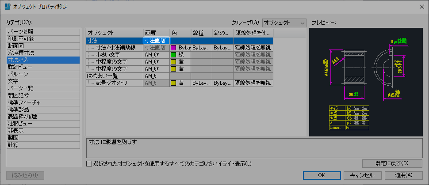Choose the 製図 category
The height and width of the screenshot is (185, 429).
click(x=43, y=138)
